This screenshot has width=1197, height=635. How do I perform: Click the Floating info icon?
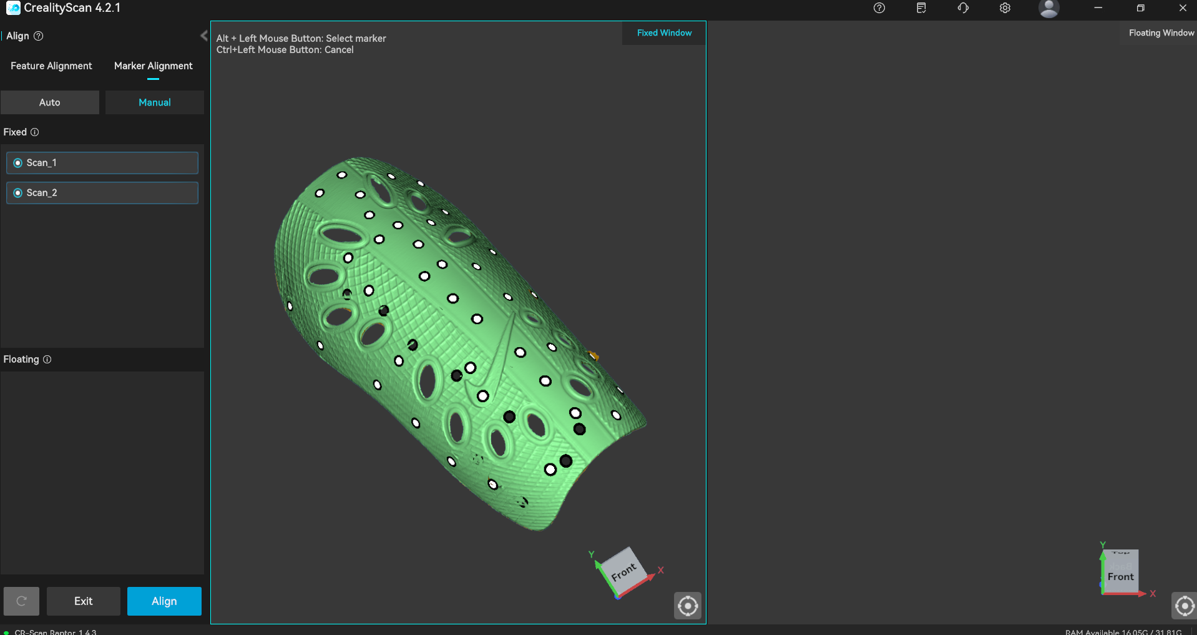point(47,359)
